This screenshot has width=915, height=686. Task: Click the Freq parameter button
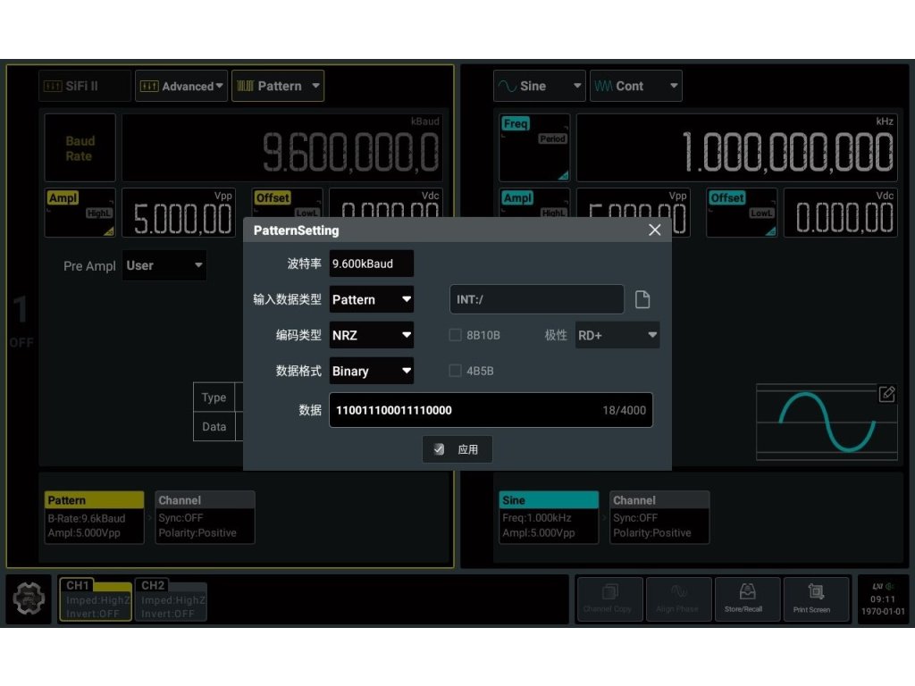pos(533,147)
